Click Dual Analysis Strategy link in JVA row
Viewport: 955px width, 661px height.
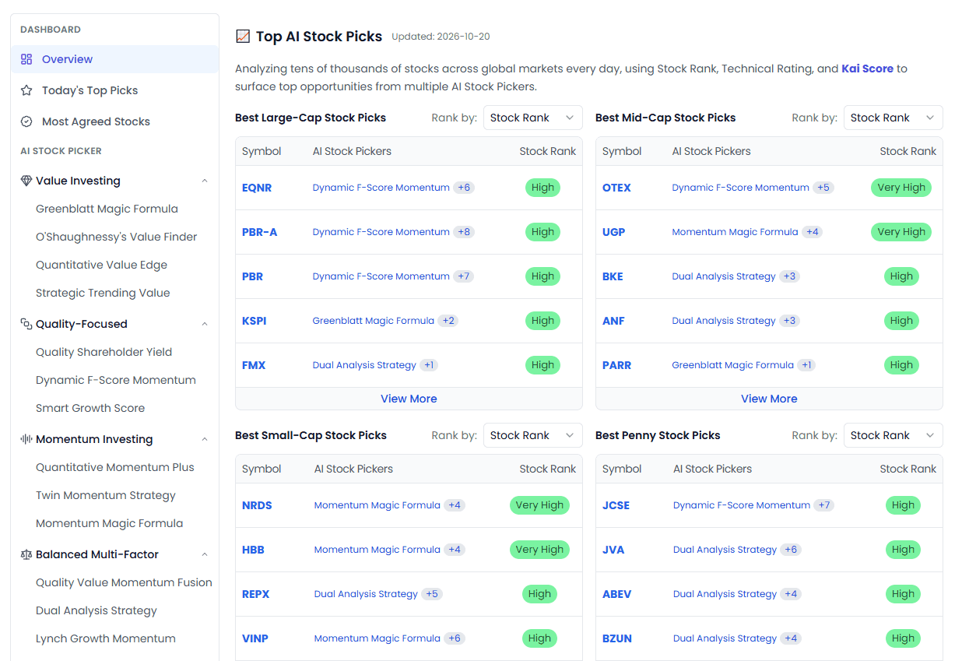pos(725,550)
